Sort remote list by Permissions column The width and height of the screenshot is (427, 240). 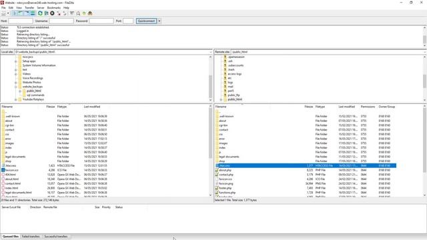point(368,107)
